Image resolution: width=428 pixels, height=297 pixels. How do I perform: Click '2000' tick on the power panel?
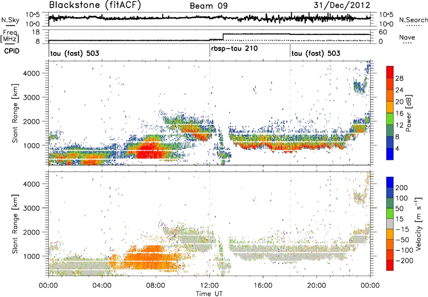(31, 122)
